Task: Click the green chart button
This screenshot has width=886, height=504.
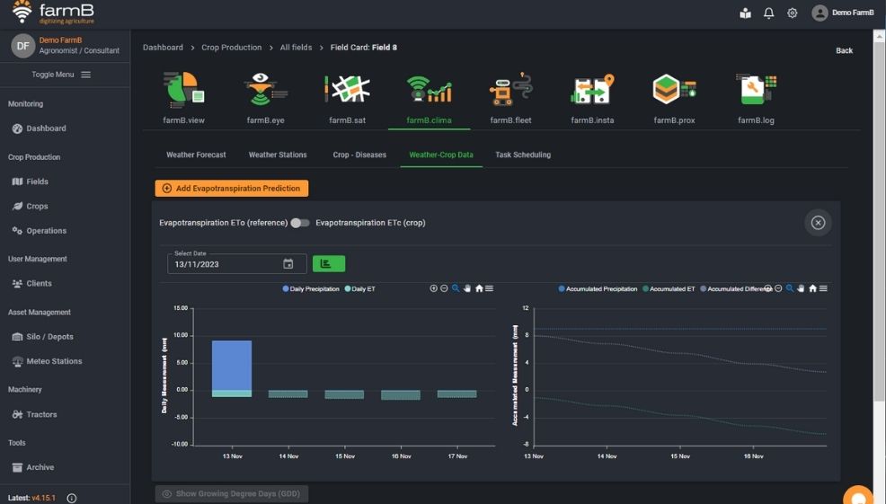Action: (329, 264)
